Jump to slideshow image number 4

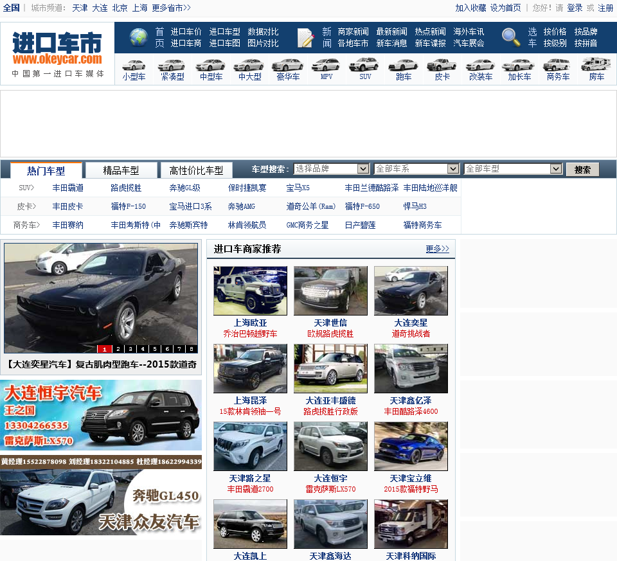[143, 349]
